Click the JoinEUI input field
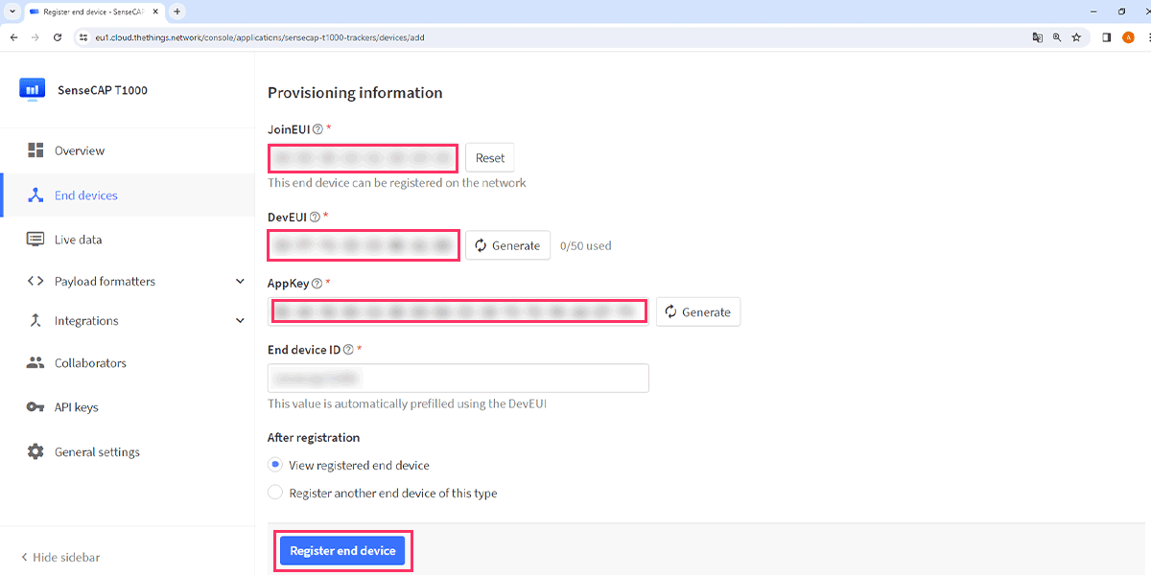The height and width of the screenshot is (575, 1151). tap(363, 158)
